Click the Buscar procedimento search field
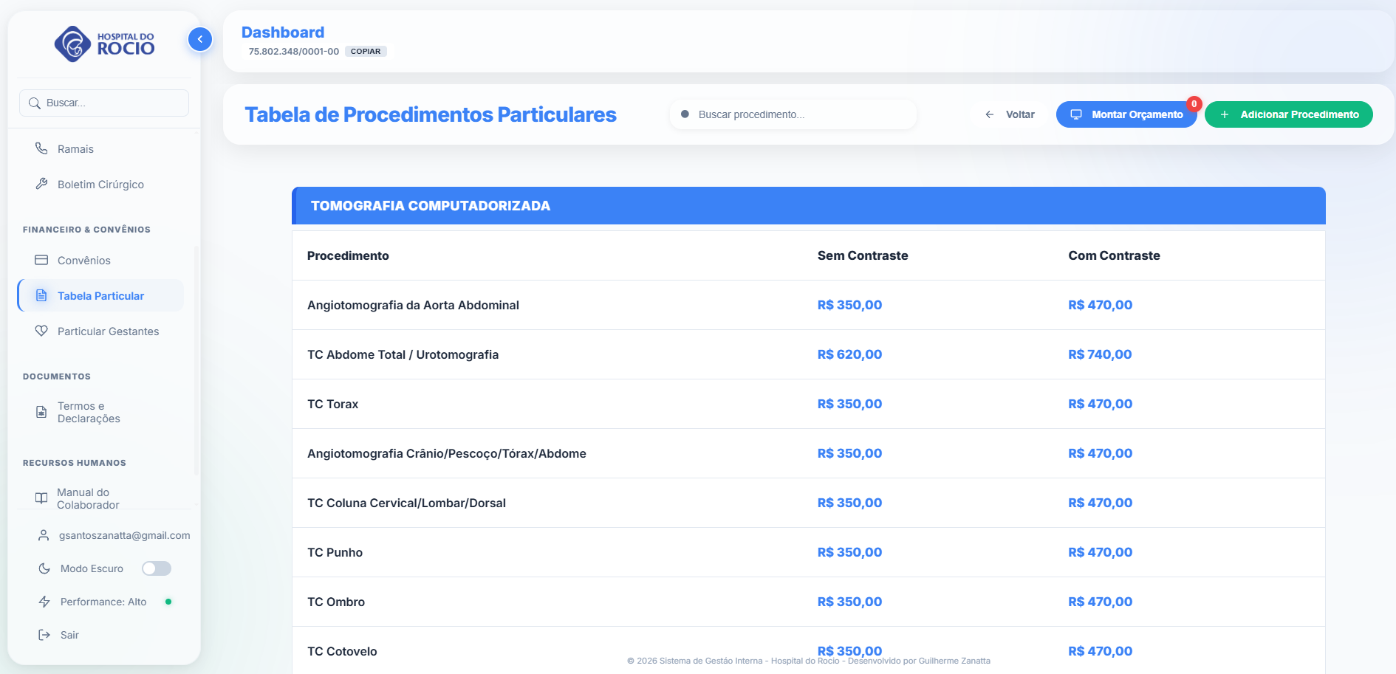The height and width of the screenshot is (674, 1396). [x=798, y=114]
